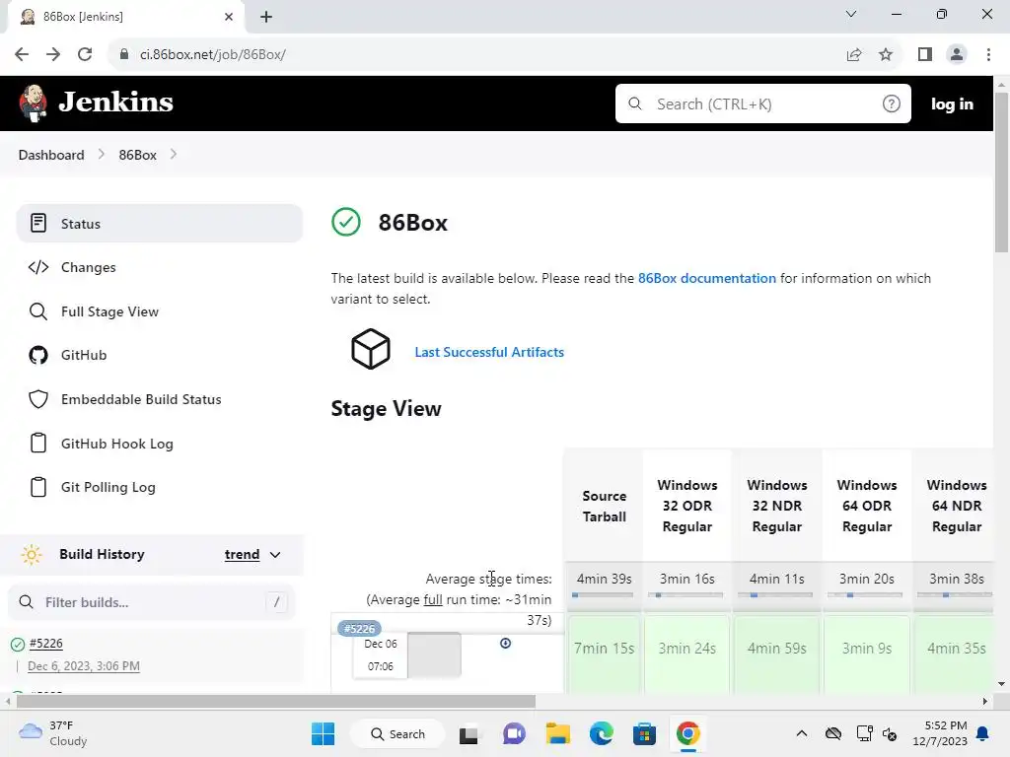Click the browser back arrow

coord(22,54)
